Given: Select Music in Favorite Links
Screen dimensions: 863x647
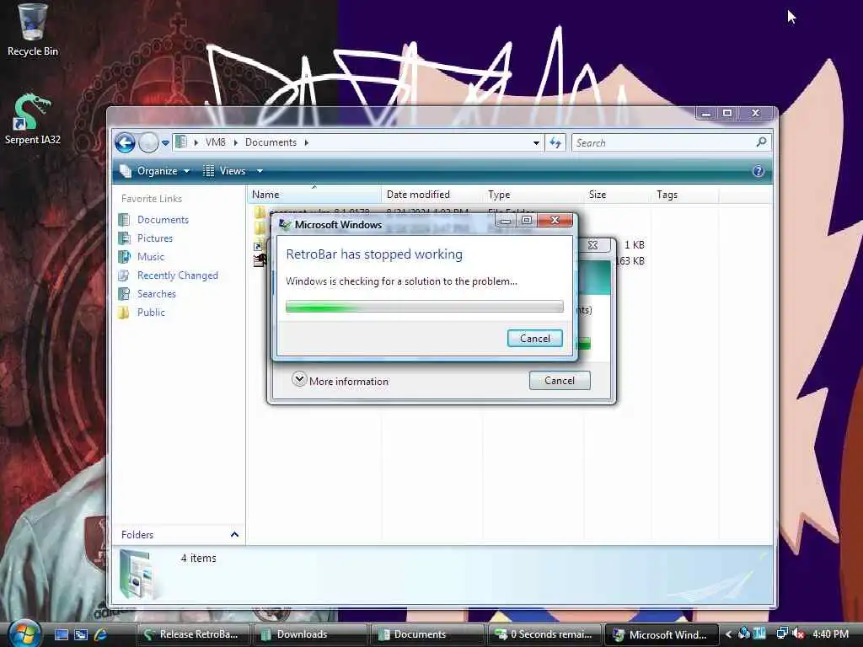Looking at the screenshot, I should [x=151, y=257].
